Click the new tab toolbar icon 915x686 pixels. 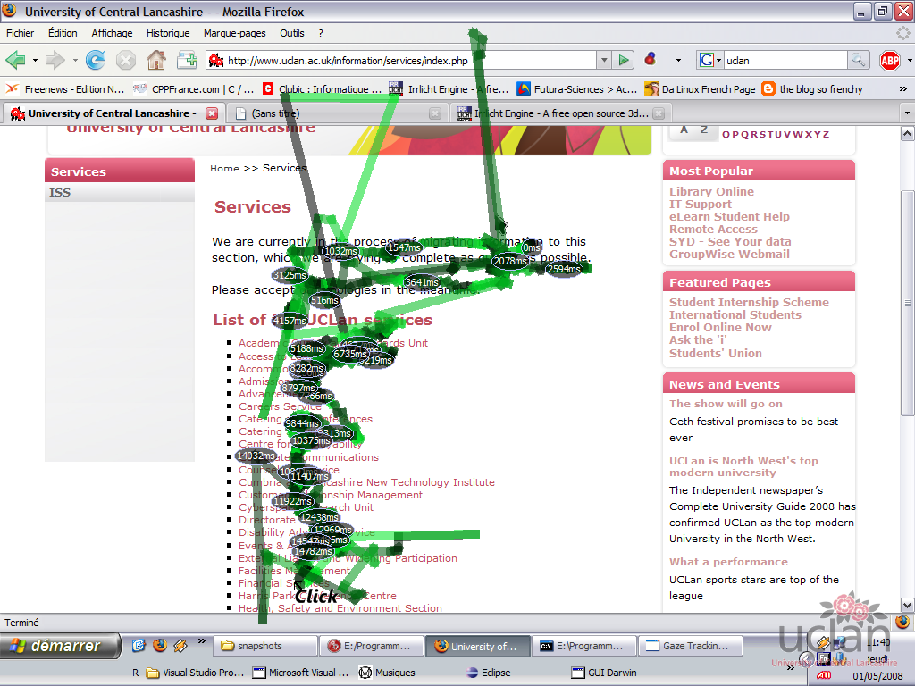click(187, 60)
